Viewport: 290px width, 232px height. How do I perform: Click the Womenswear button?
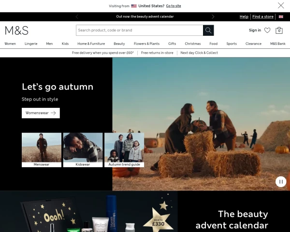[41, 113]
